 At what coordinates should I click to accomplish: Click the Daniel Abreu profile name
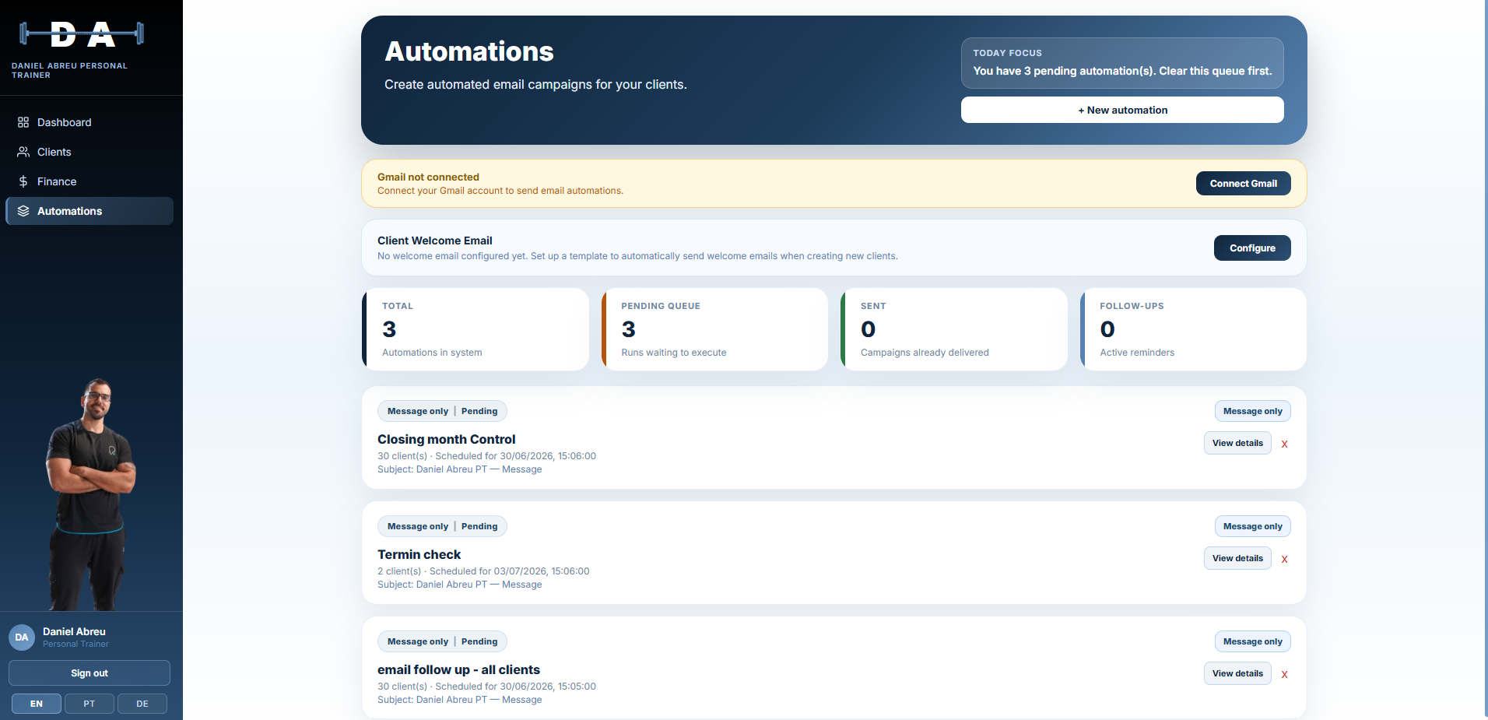(74, 631)
